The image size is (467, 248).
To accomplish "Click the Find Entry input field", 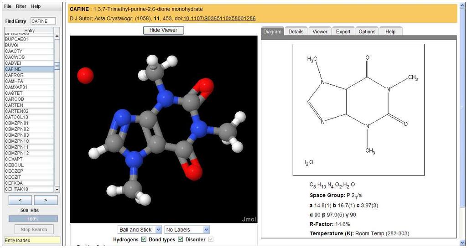I will pos(43,21).
